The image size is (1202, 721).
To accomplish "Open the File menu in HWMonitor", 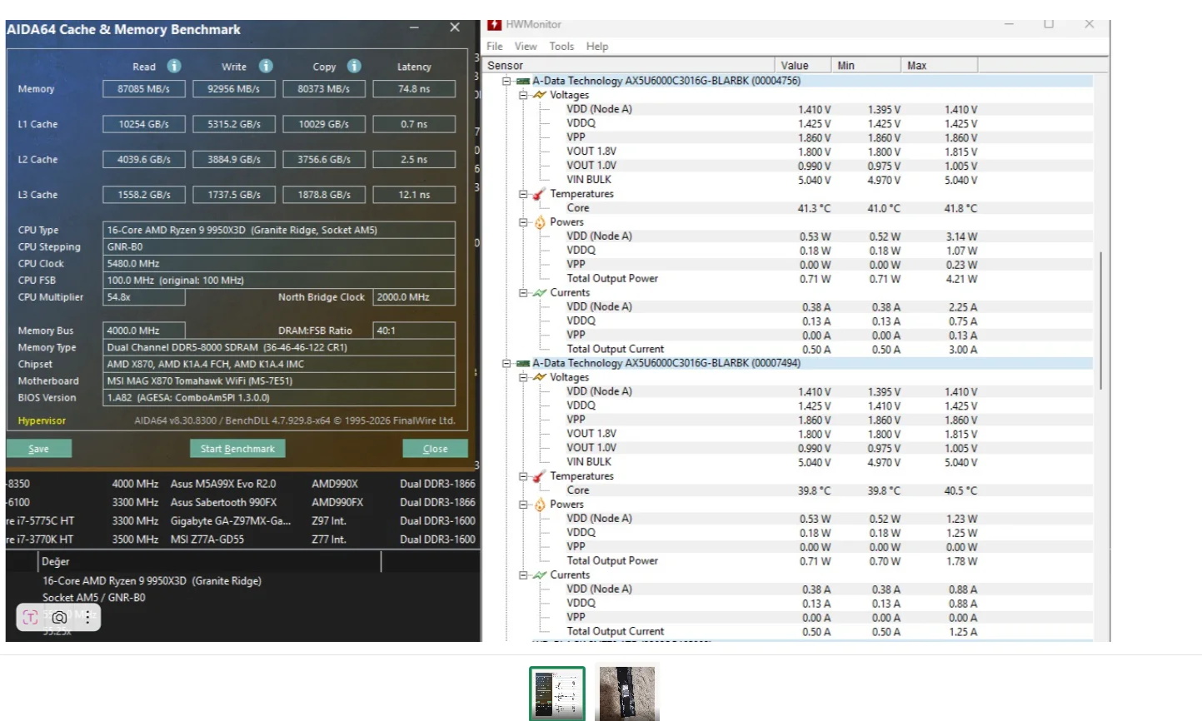I will point(495,47).
